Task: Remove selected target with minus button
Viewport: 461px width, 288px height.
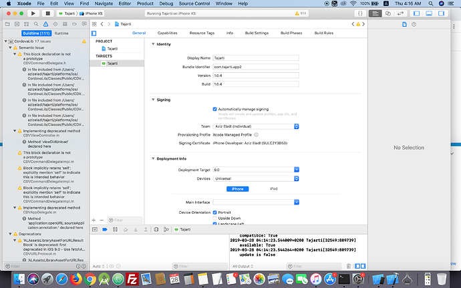Action: click(102, 220)
